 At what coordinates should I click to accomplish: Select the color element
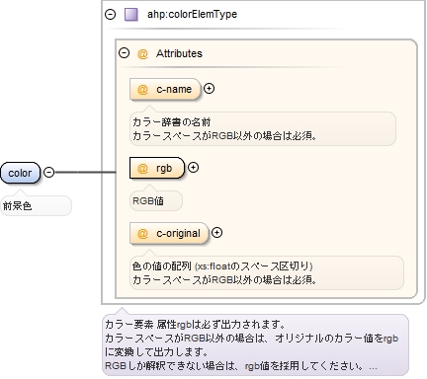[20, 173]
